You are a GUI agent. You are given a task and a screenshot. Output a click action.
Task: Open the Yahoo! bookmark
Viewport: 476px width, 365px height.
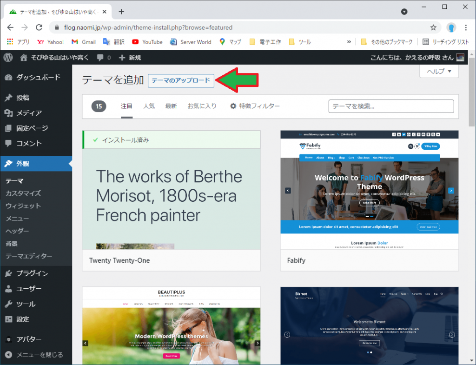tap(50, 42)
